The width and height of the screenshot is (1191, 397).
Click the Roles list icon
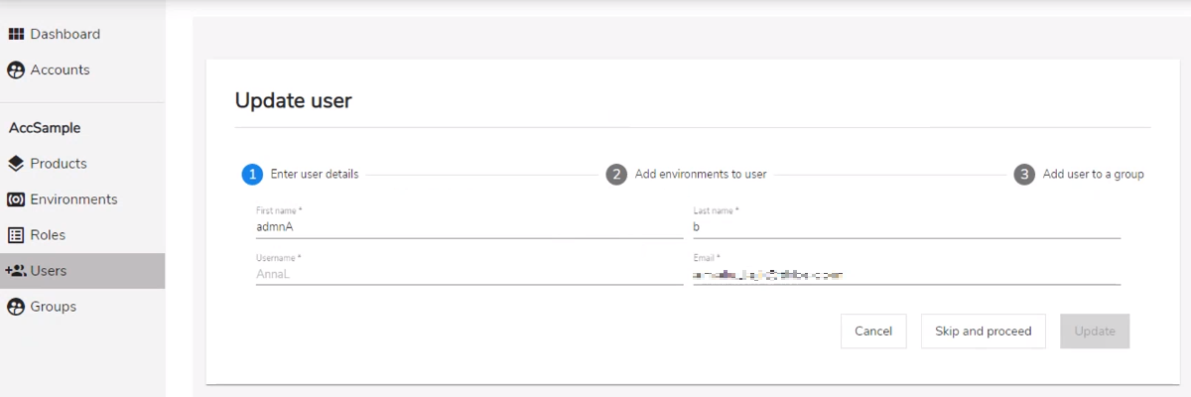click(16, 235)
